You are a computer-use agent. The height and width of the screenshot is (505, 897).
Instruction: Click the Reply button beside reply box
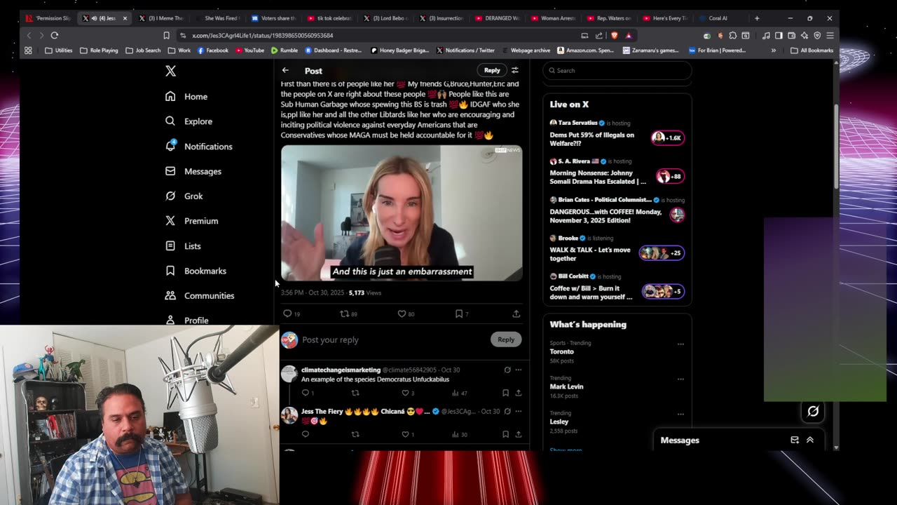[506, 339]
